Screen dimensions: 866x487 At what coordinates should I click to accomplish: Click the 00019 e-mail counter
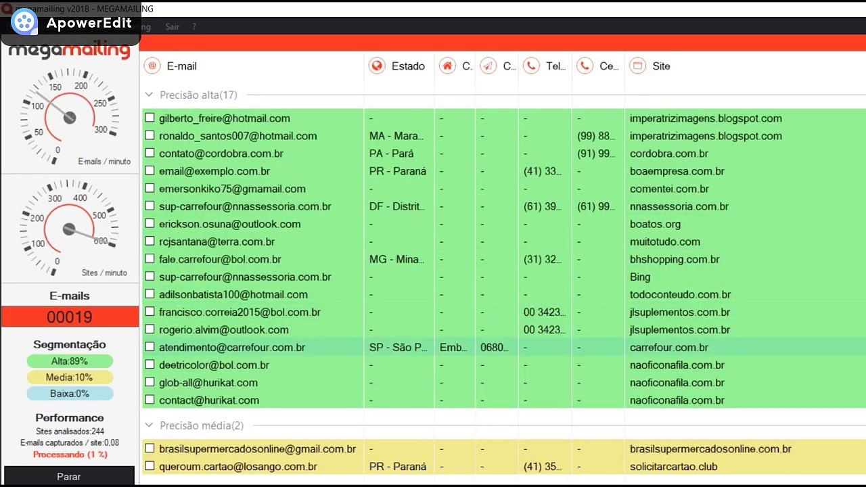(70, 317)
